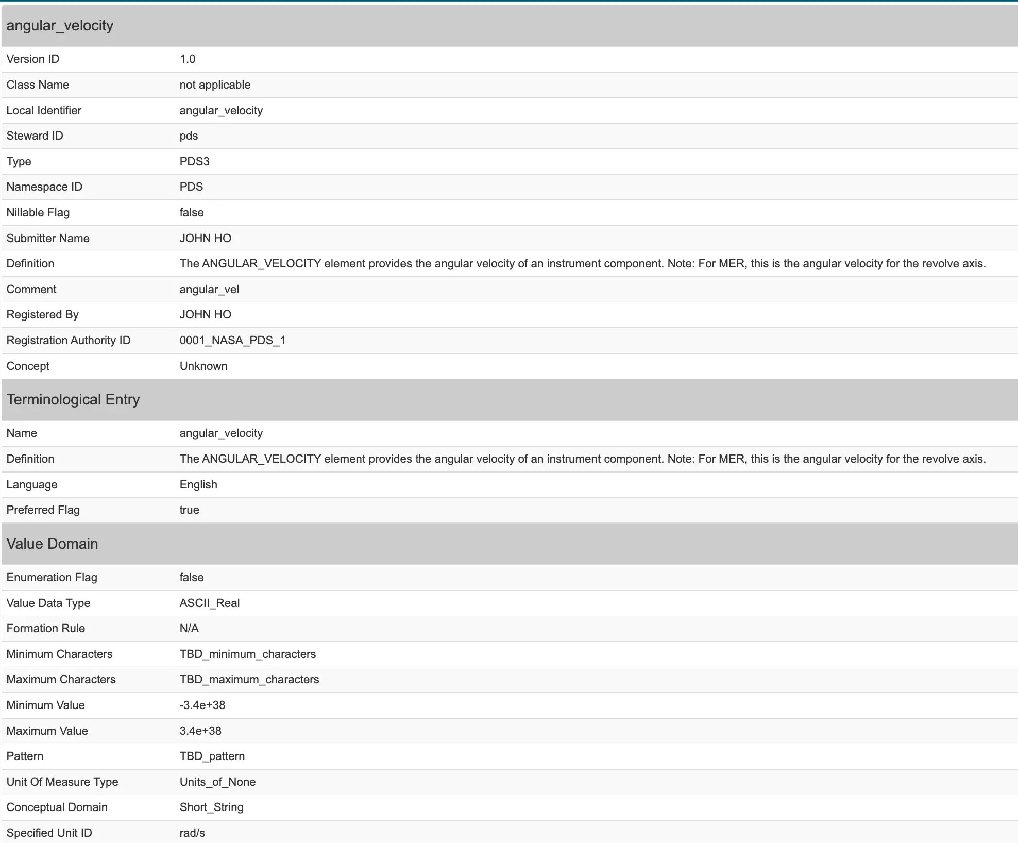Click the Value Domain section header

point(52,544)
